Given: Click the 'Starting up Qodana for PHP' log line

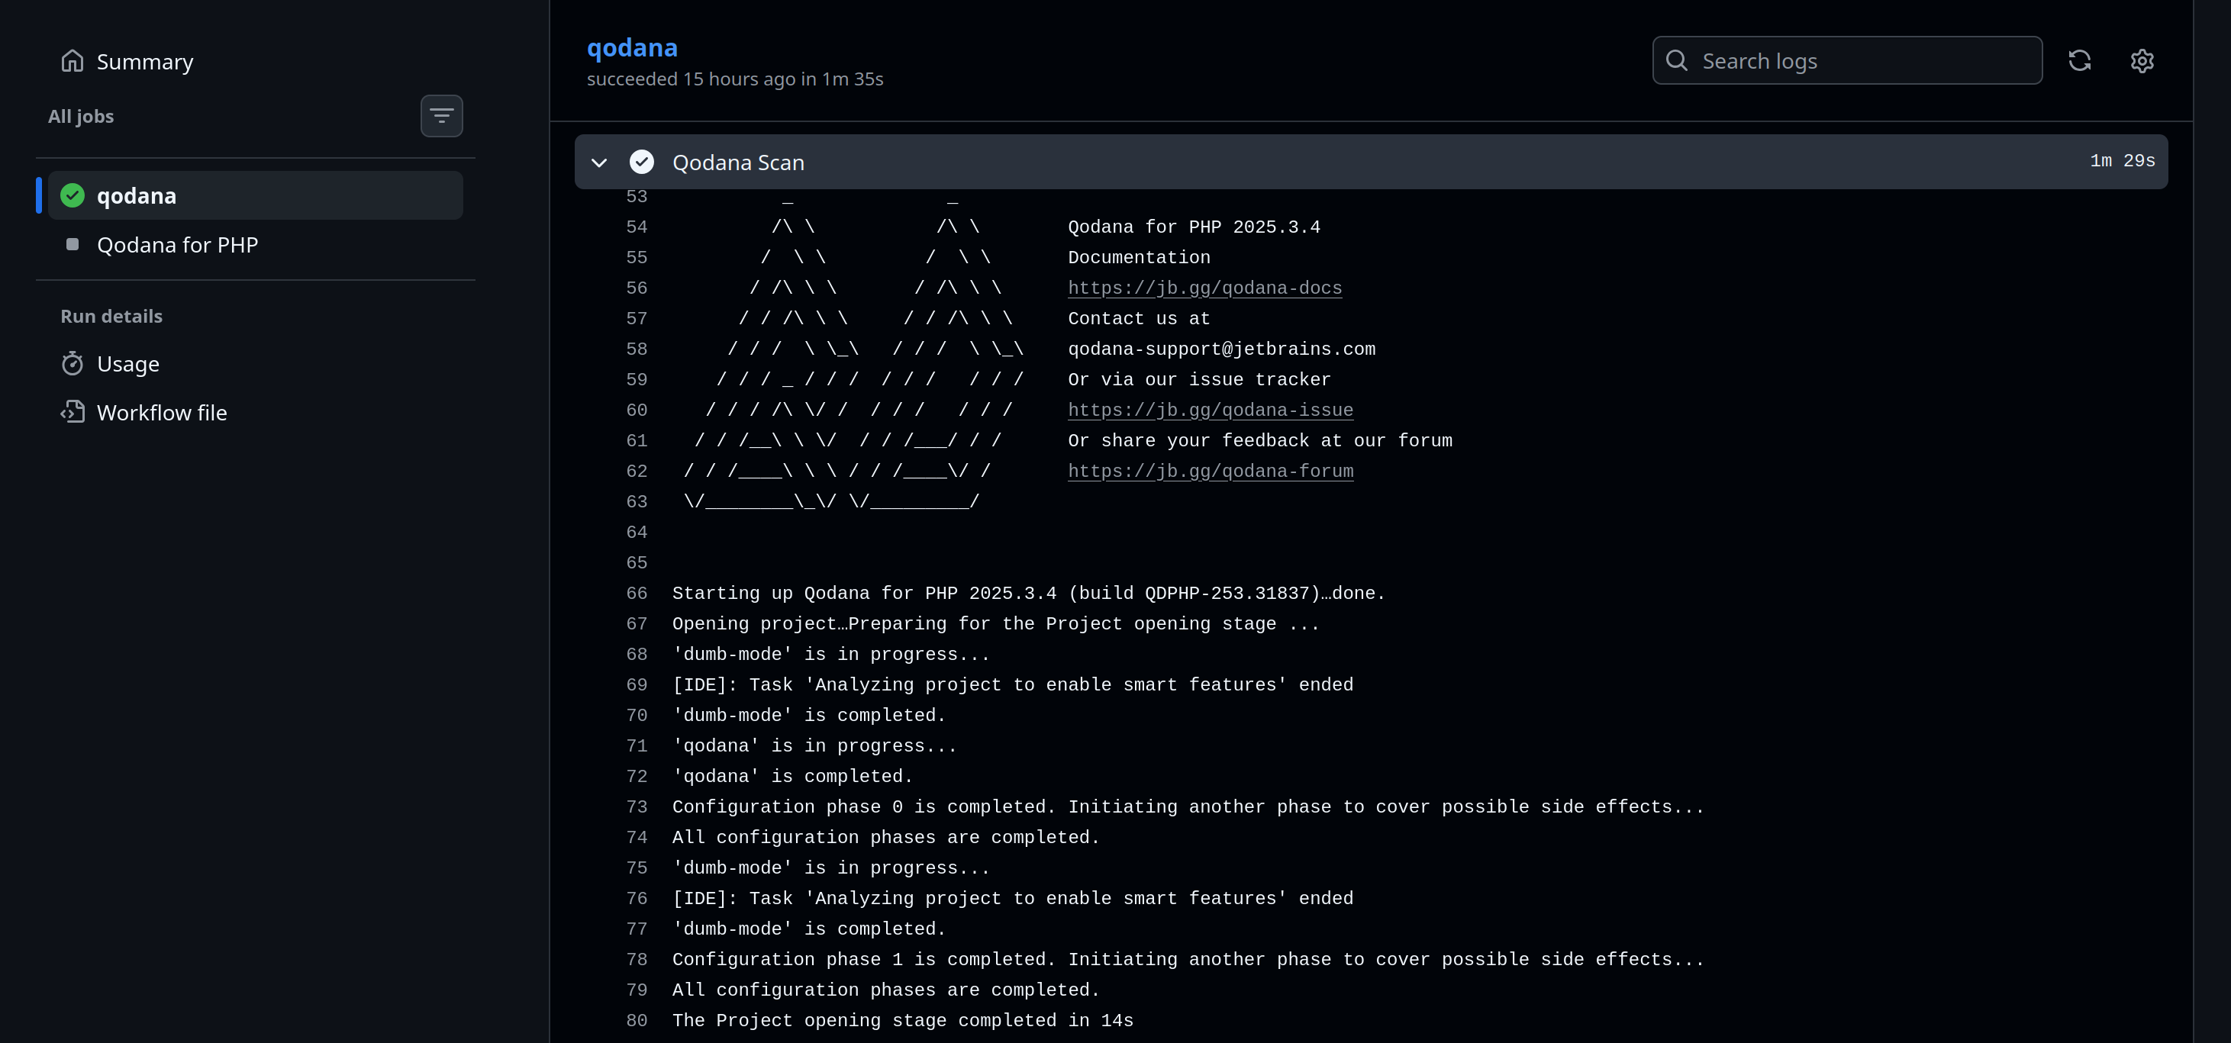Looking at the screenshot, I should (1028, 594).
